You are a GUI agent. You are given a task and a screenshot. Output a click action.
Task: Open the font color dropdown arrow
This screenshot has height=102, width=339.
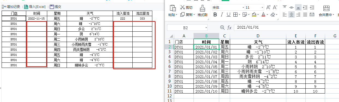pos(267,15)
